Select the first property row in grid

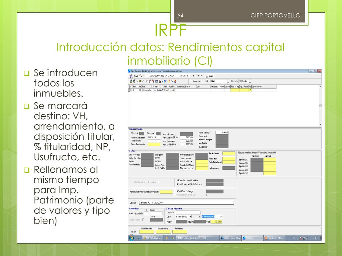click(202, 90)
